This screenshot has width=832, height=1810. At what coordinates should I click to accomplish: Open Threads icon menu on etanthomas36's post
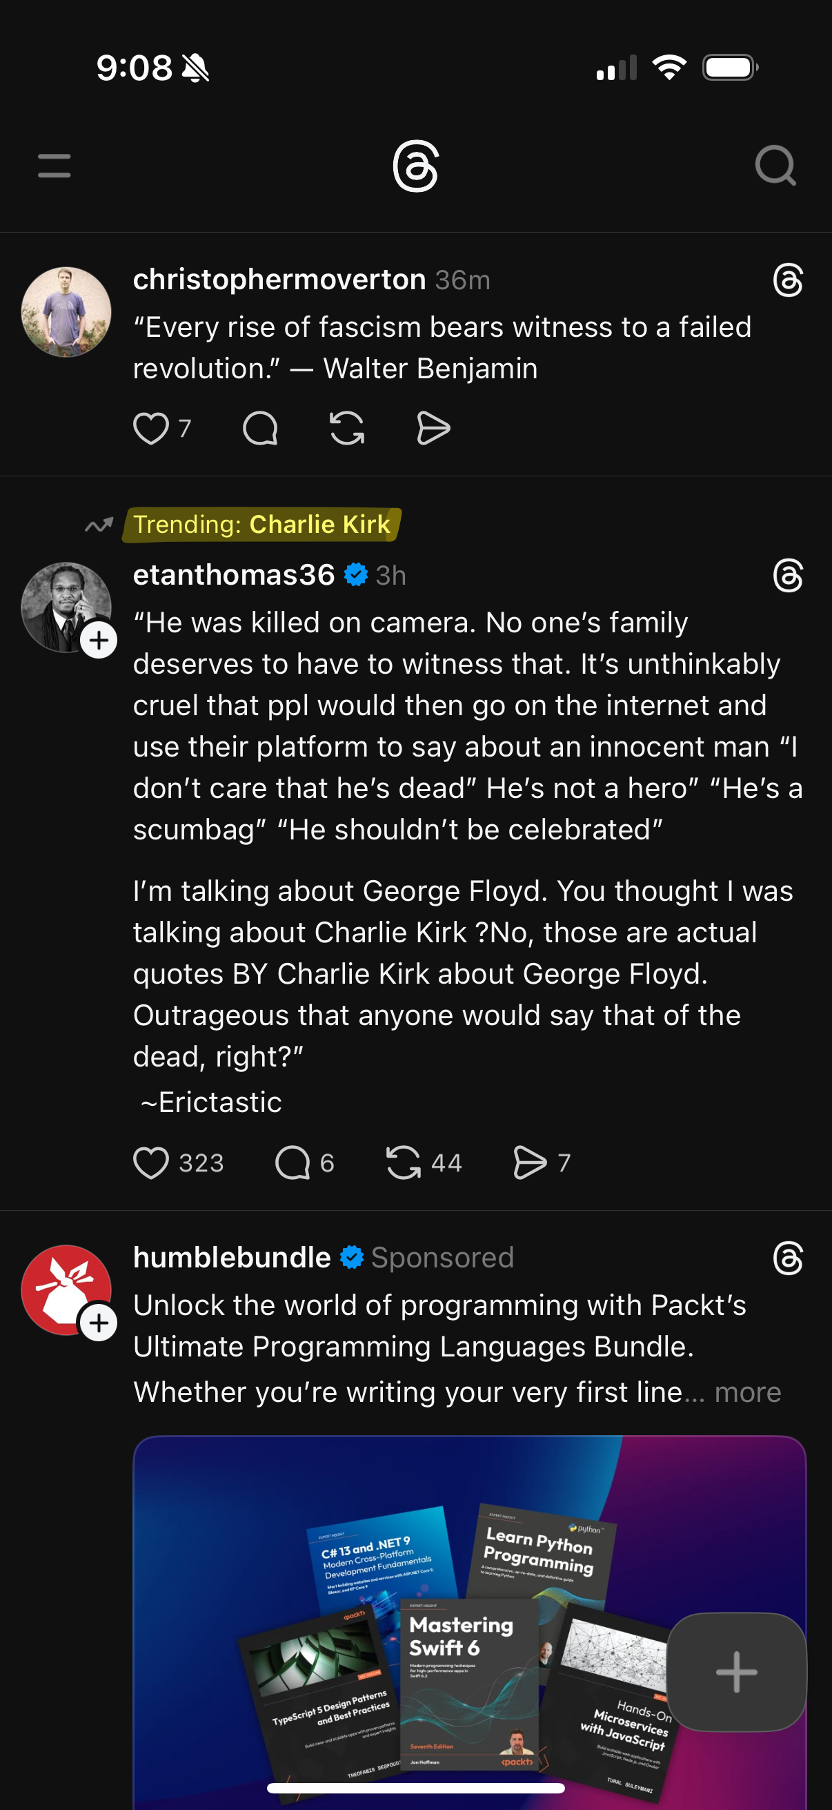pos(788,576)
